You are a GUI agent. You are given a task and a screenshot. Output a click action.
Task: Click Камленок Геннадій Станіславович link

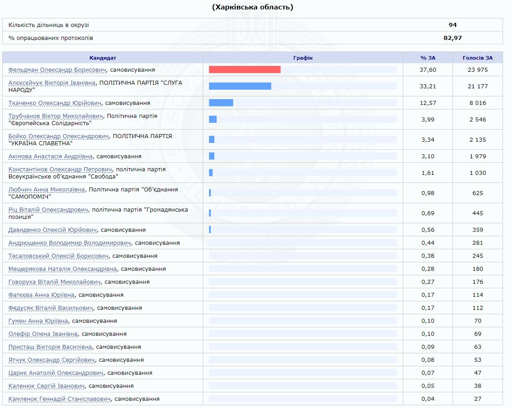60,399
